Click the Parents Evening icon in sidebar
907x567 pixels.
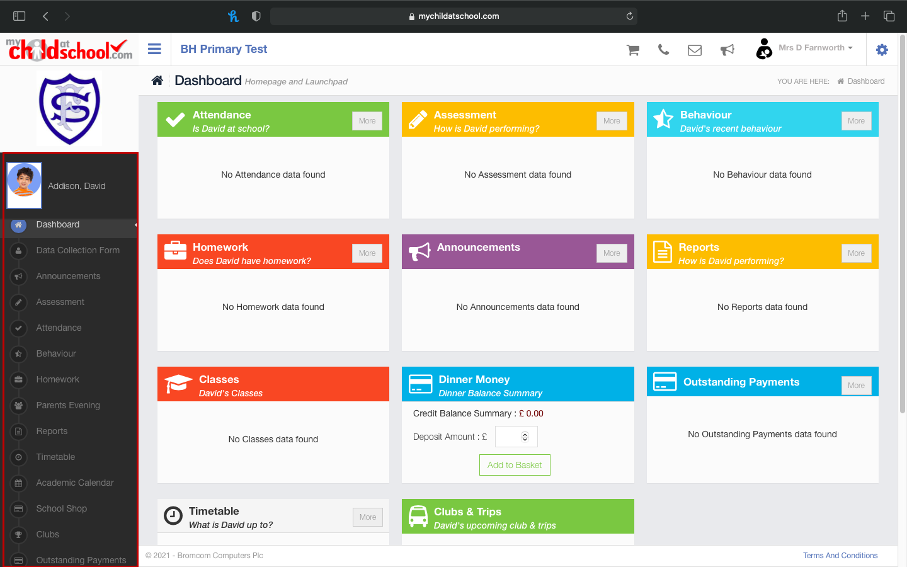18,405
